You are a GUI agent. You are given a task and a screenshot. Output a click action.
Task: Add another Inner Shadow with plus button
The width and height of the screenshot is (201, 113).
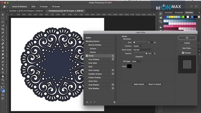(x=113, y=59)
